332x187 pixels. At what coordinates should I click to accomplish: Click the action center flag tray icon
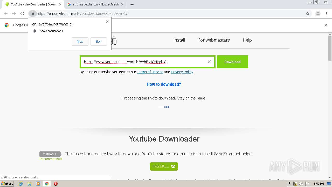pyautogui.click(x=307, y=184)
